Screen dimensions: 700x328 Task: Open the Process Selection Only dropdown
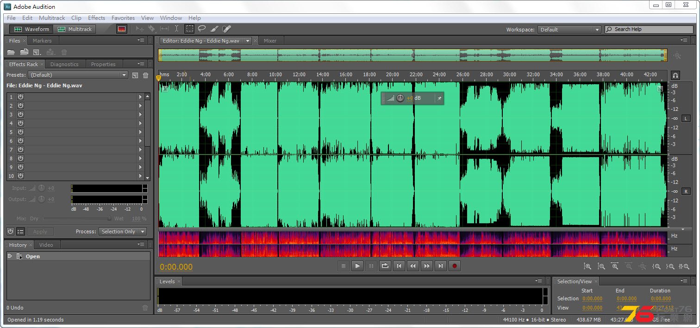(x=122, y=231)
